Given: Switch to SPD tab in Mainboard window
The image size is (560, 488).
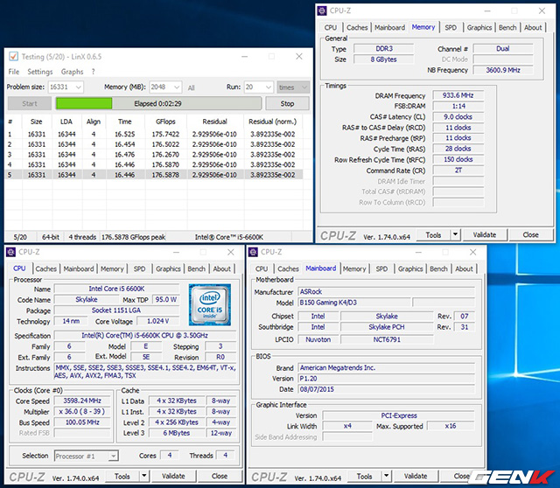Looking at the screenshot, I should point(382,268).
